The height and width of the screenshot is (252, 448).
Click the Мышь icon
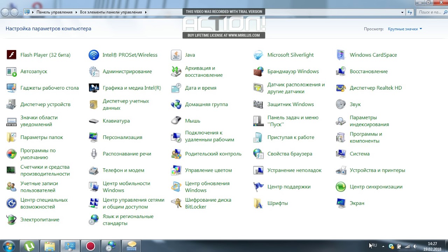(176, 121)
